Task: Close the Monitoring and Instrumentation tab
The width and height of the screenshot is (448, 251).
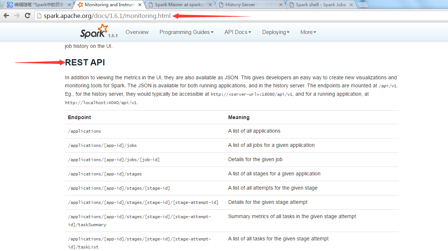Action: point(139,5)
